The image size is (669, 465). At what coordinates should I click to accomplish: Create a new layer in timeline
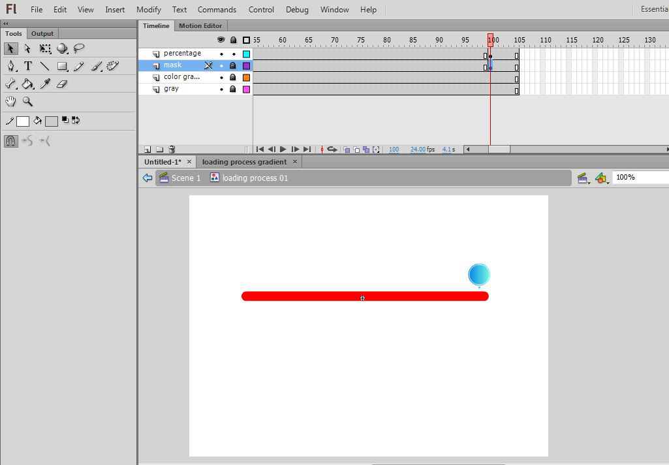(148, 150)
